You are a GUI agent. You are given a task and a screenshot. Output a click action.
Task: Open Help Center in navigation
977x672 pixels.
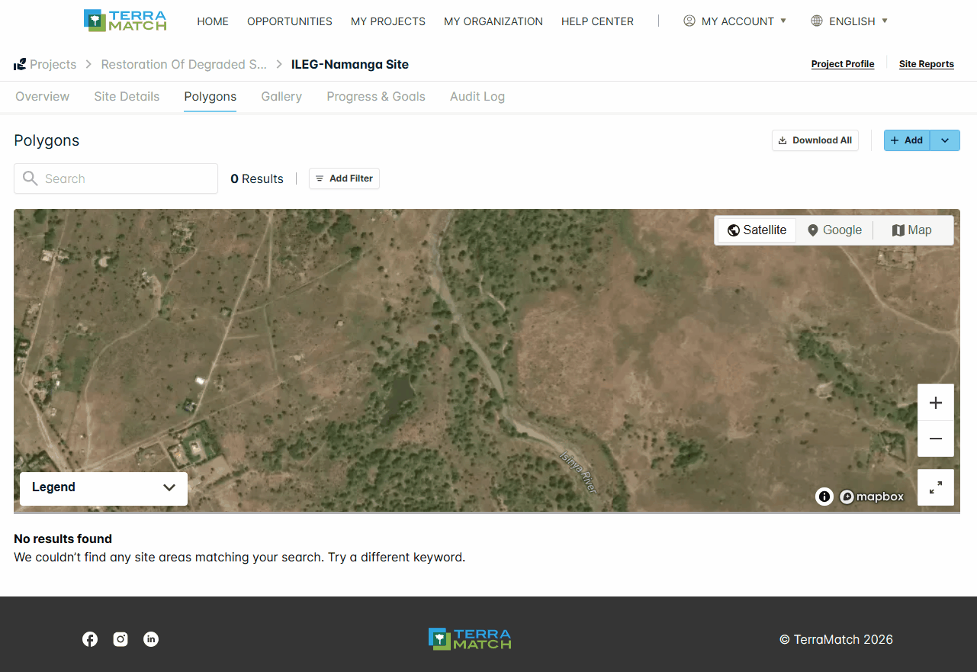click(x=597, y=21)
